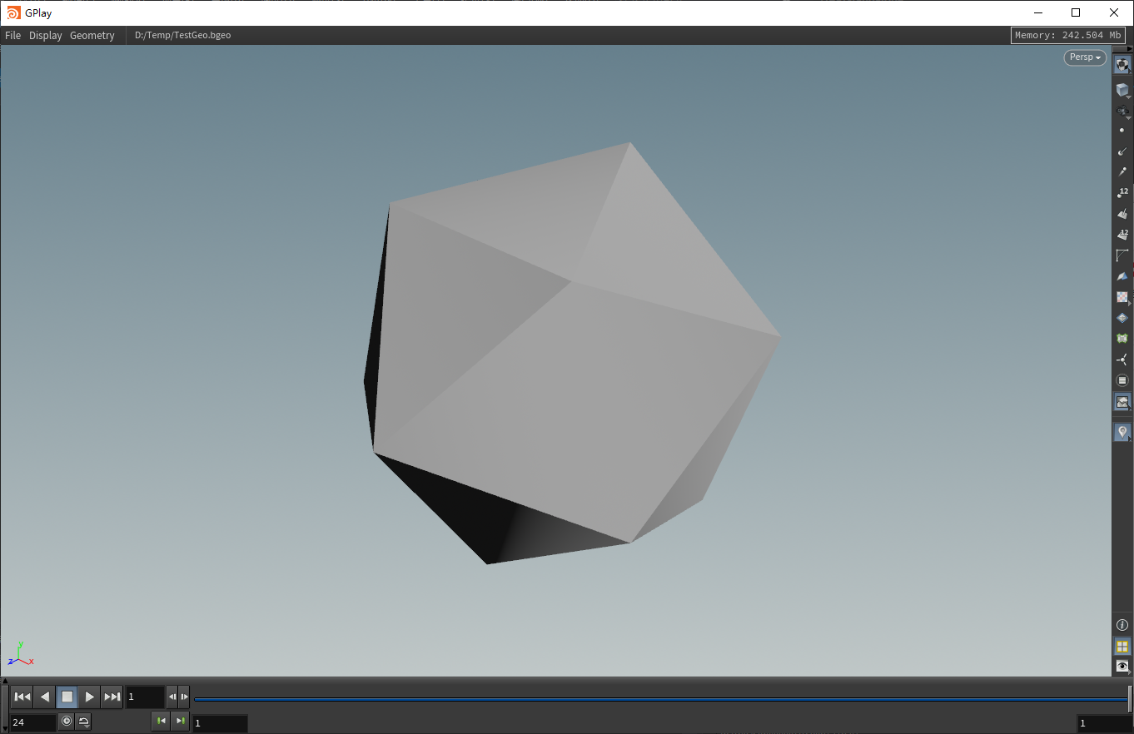The width and height of the screenshot is (1134, 734).
Task: Click the checkered UV display icon
Action: (x=1122, y=297)
